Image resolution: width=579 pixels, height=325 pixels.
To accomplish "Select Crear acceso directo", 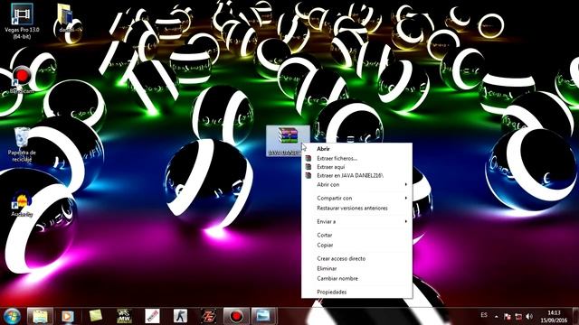I will pyautogui.click(x=356, y=258).
